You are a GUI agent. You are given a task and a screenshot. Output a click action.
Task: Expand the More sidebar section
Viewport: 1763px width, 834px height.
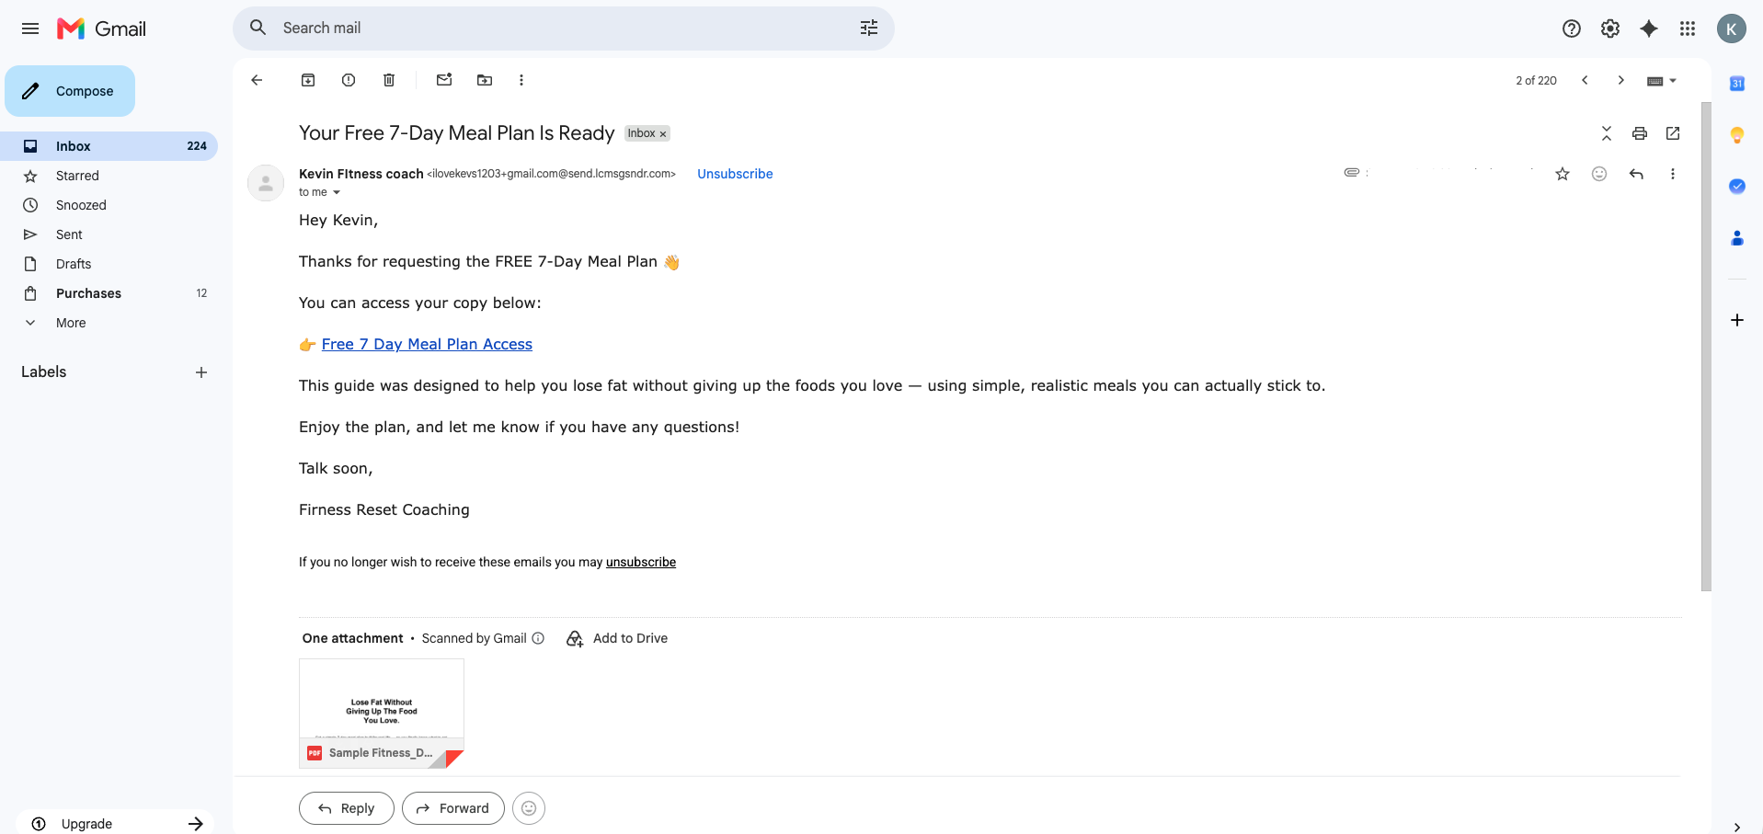coord(71,323)
